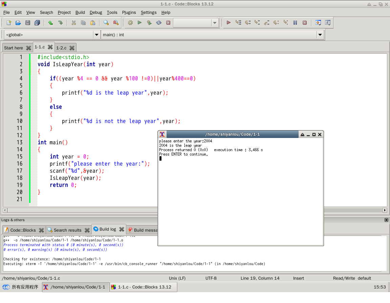This screenshot has width=390, height=303.
Task: Click the Code::Blocks taskbar button
Action: (x=143, y=287)
